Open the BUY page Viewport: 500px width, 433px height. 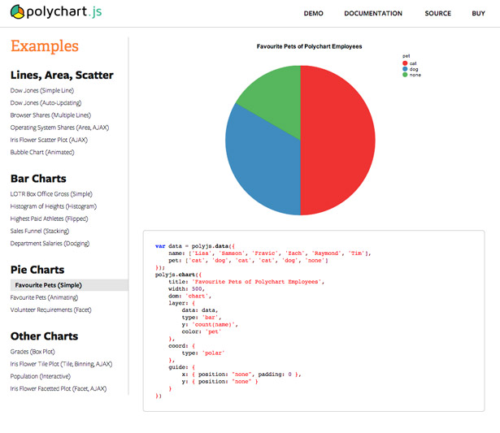point(478,13)
